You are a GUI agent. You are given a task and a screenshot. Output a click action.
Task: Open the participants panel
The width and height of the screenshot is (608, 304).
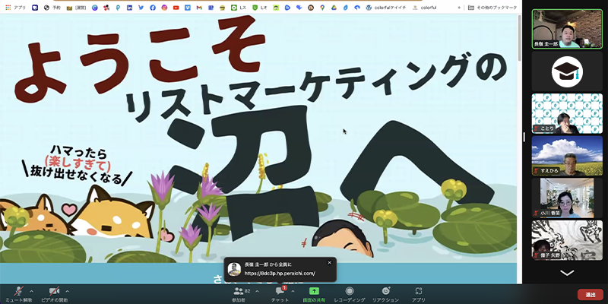coord(242,292)
